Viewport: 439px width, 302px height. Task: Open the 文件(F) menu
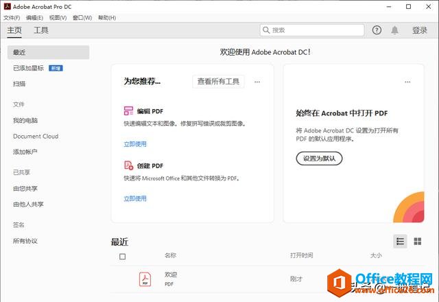[x=12, y=18]
